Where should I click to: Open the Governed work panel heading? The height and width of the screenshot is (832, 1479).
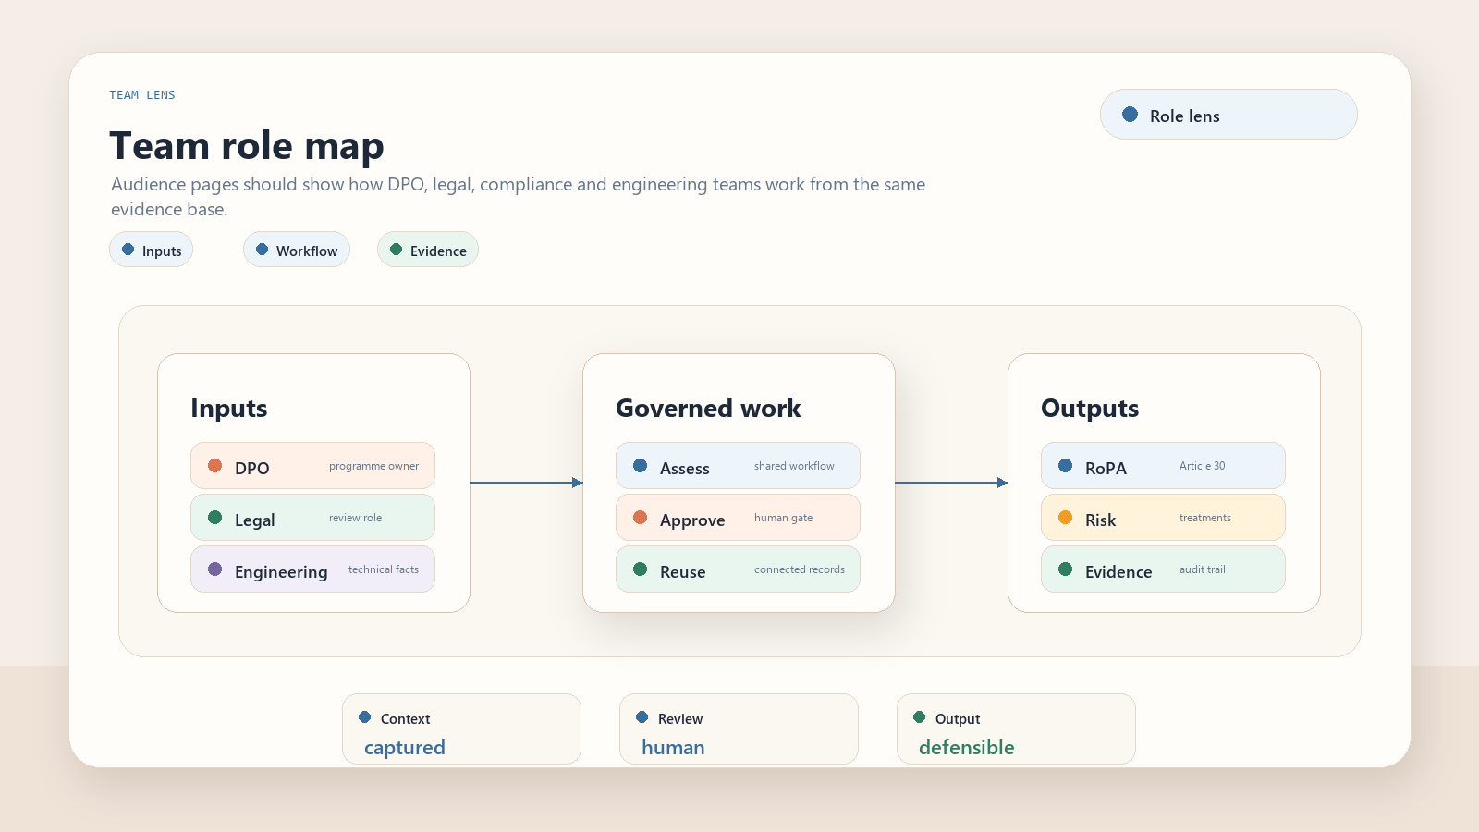708,409
